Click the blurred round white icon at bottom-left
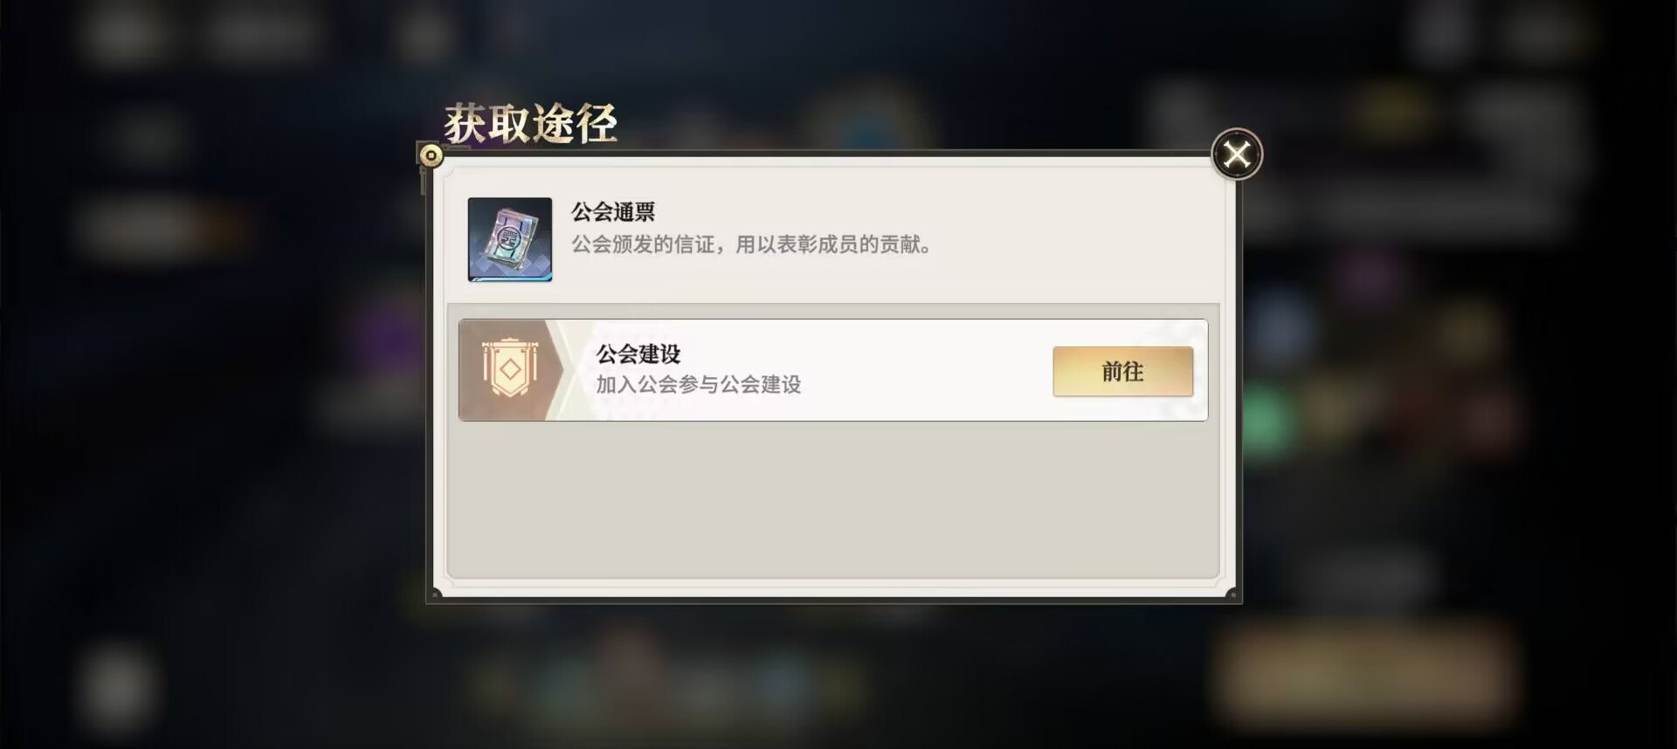Screen dimensions: 1677x749 pyautogui.click(x=116, y=687)
